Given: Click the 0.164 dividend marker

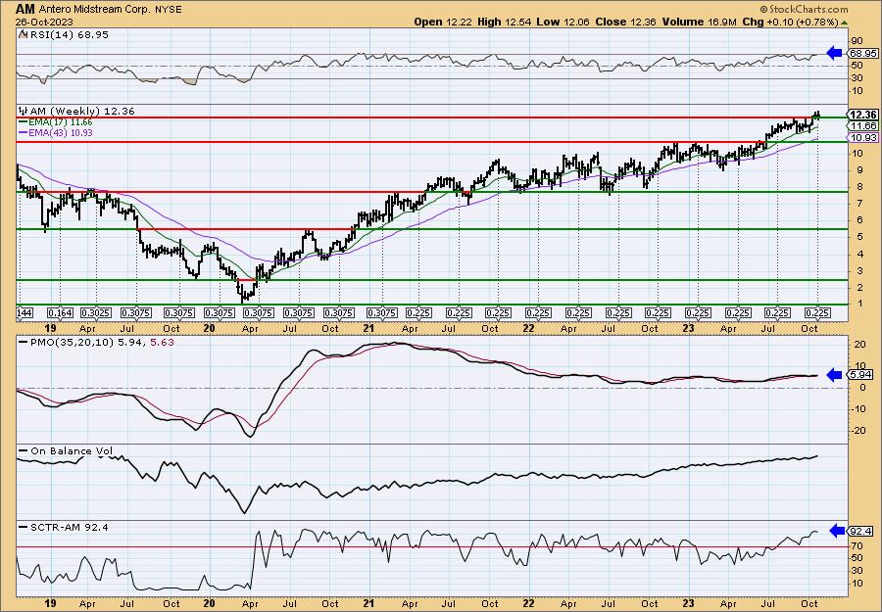Looking at the screenshot, I should [x=60, y=313].
